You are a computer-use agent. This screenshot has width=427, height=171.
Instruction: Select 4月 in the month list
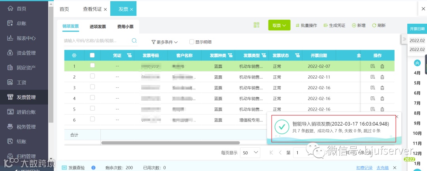pyautogui.click(x=417, y=73)
